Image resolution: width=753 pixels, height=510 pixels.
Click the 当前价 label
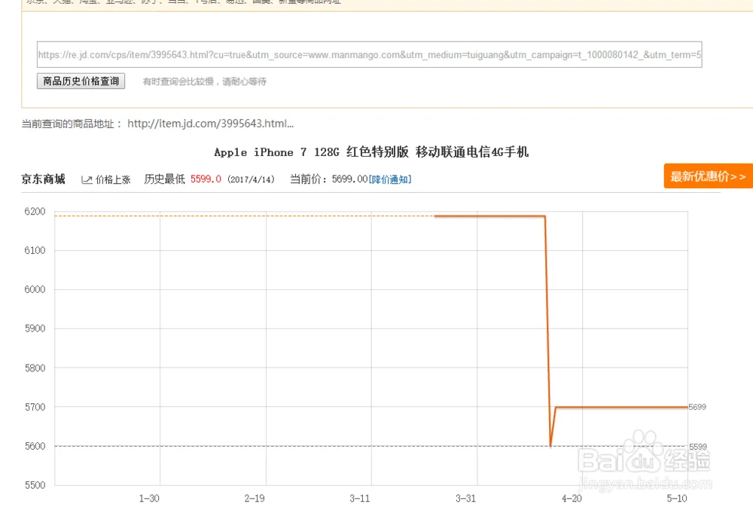(308, 179)
